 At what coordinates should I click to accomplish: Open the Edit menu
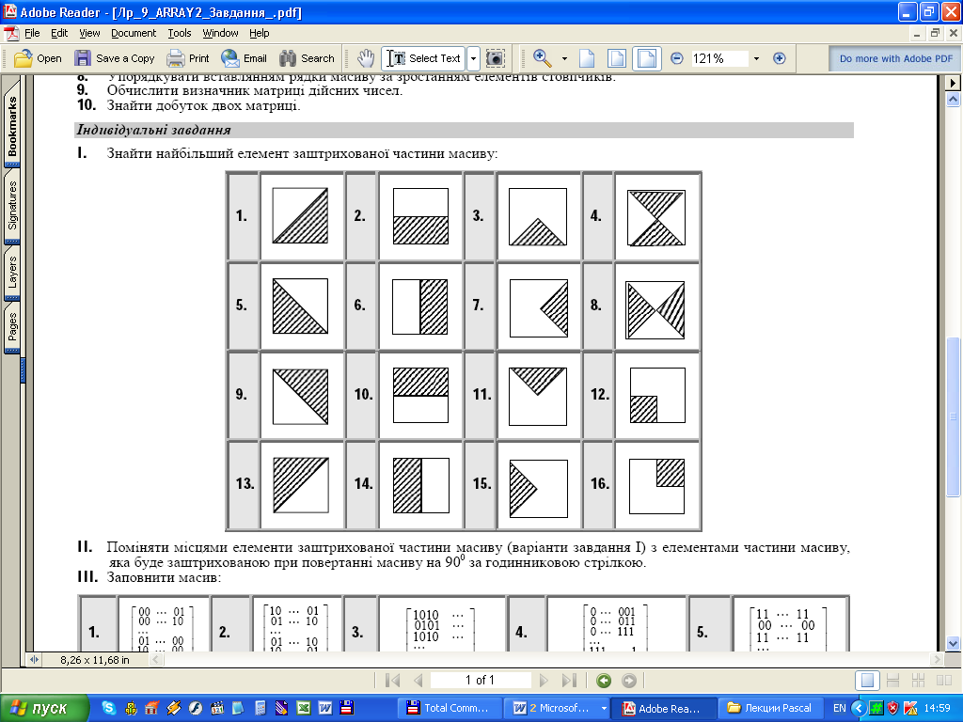point(59,33)
